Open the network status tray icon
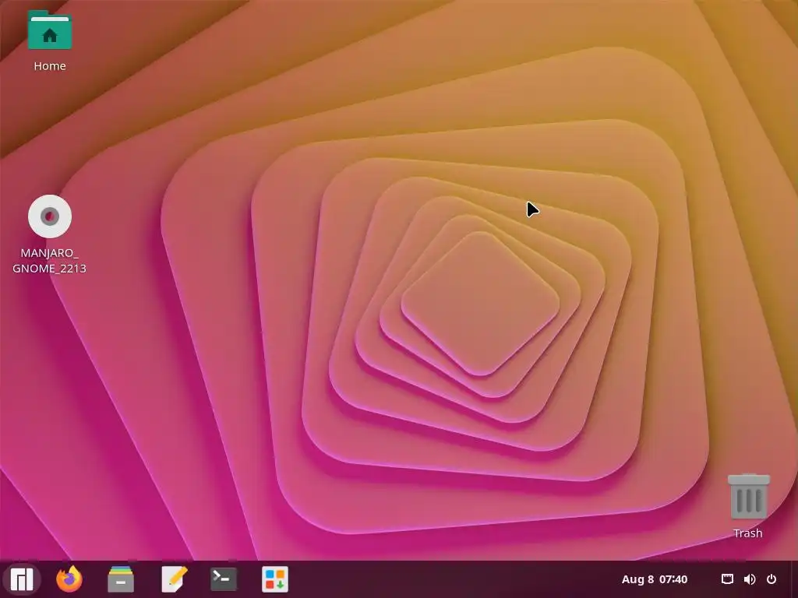The width and height of the screenshot is (798, 598). point(727,579)
